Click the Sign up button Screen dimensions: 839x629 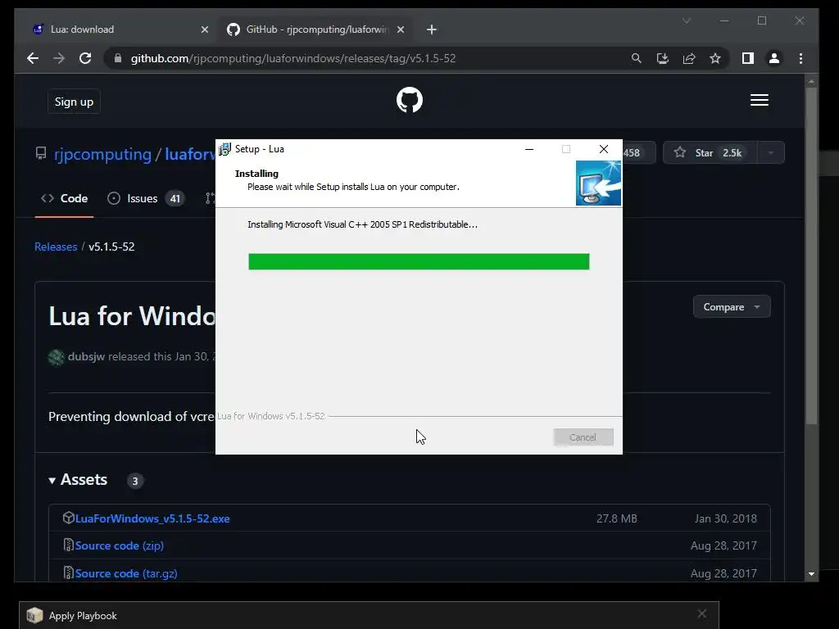point(74,102)
